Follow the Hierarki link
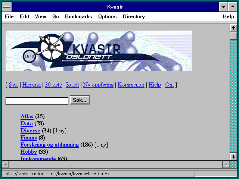This screenshot has height=179, width=239. coord(31,85)
